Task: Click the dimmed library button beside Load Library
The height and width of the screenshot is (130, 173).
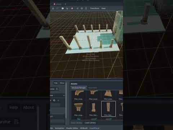Action: (x=76, y=123)
